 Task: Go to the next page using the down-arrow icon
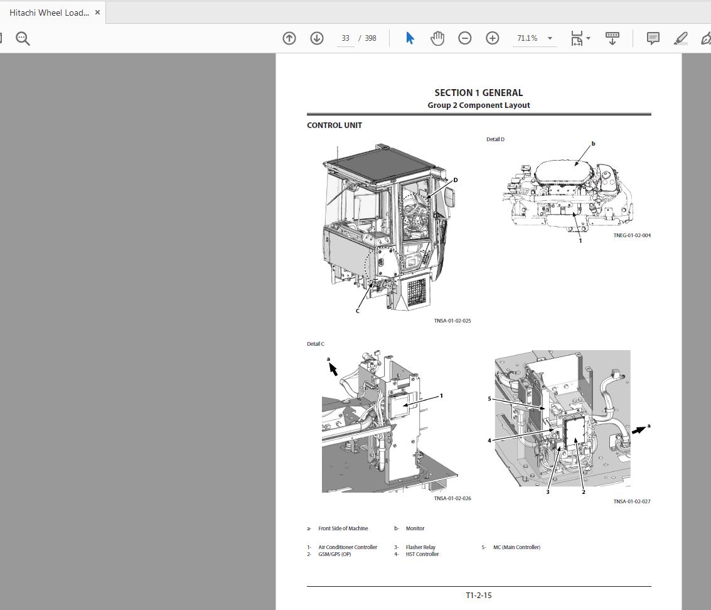coord(317,38)
